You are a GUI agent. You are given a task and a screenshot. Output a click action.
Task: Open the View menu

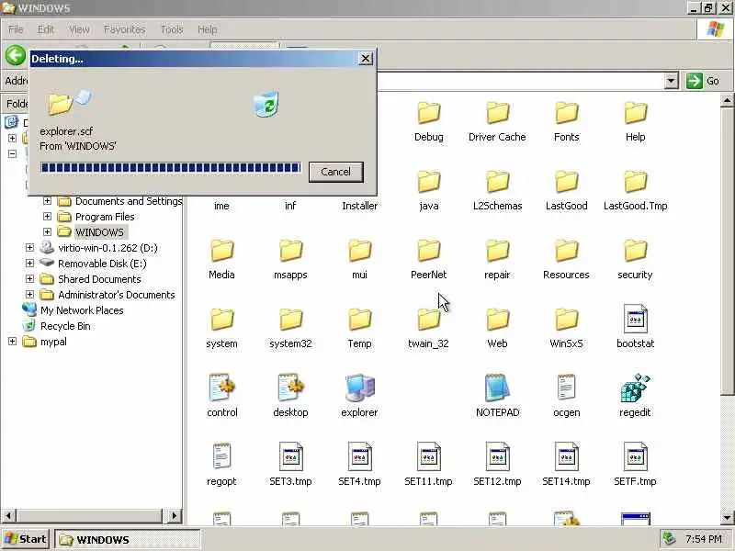[79, 29]
